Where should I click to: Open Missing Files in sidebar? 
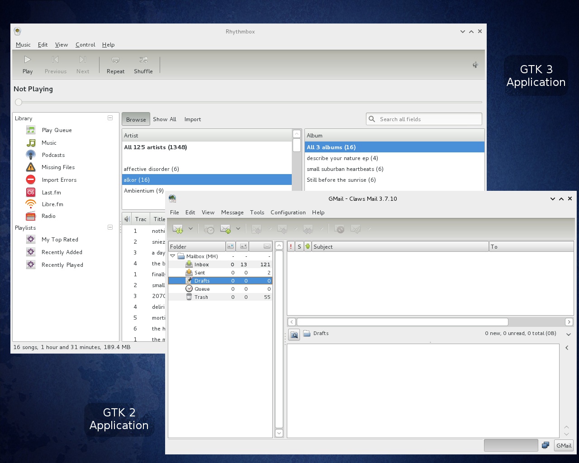click(x=58, y=167)
